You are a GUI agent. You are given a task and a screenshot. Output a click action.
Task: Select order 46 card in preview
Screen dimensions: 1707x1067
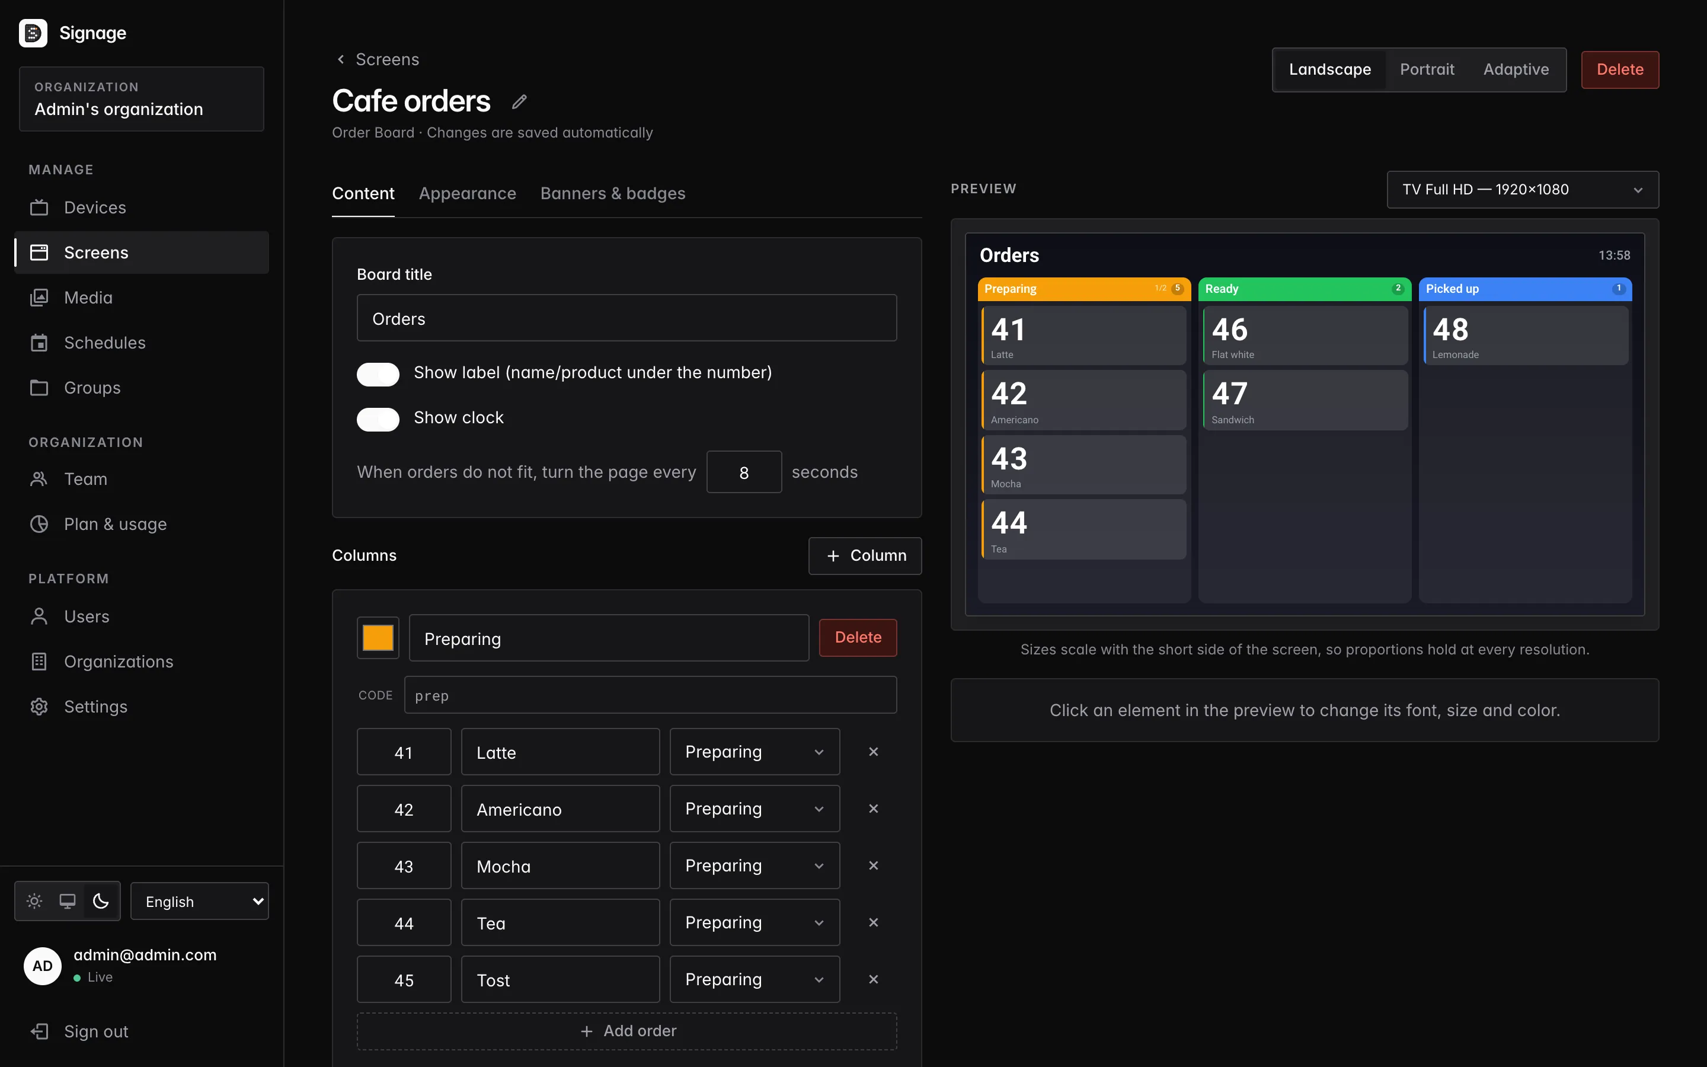point(1304,336)
